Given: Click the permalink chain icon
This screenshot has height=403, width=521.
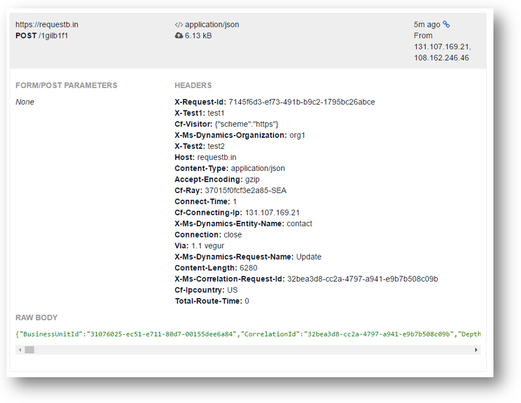Looking at the screenshot, I should (446, 24).
